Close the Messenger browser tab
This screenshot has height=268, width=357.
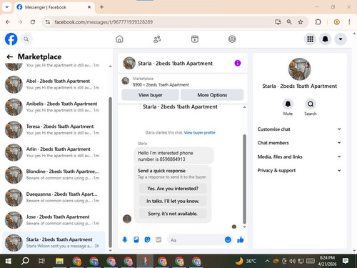tap(89, 7)
